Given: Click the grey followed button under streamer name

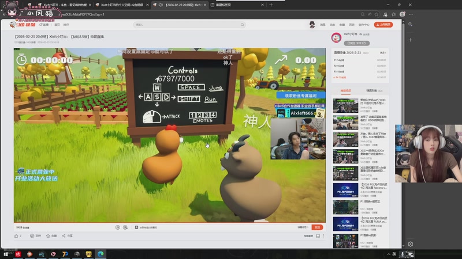Looking at the screenshot, I should coord(356,43).
